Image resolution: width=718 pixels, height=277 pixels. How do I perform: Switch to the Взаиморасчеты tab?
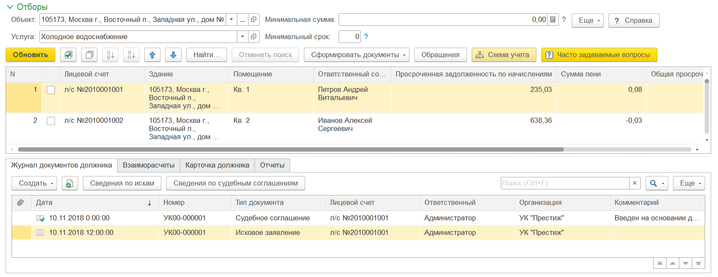[x=148, y=165]
